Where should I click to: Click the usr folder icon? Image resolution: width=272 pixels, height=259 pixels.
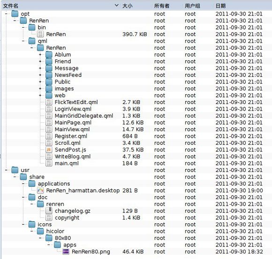coord(15,170)
